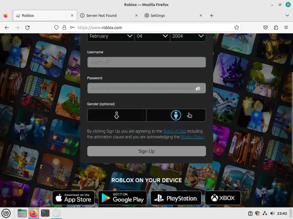Image resolution: width=293 pixels, height=219 pixels.
Task: Click the Password input field
Action: [x=146, y=88]
